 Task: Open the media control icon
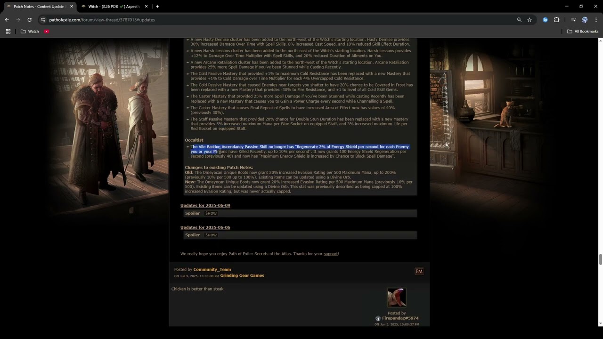click(x=573, y=20)
